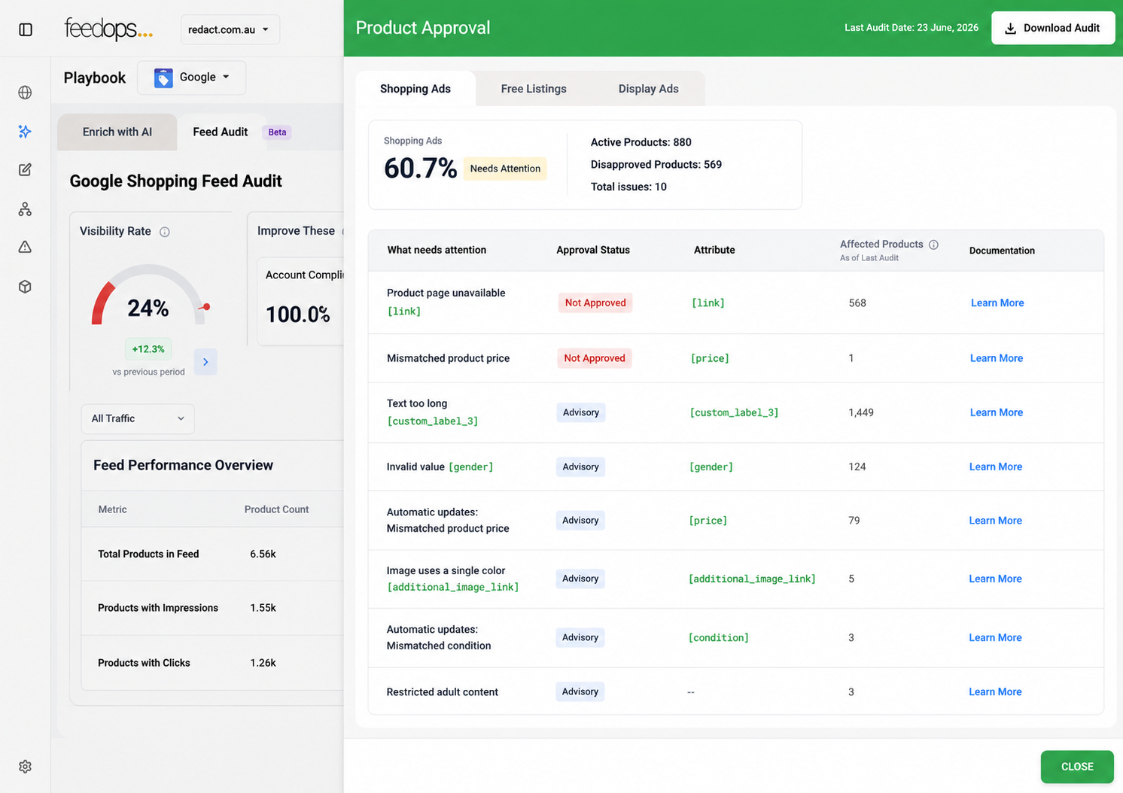
Task: Click the [condition] attribute cell
Action: tap(719, 637)
